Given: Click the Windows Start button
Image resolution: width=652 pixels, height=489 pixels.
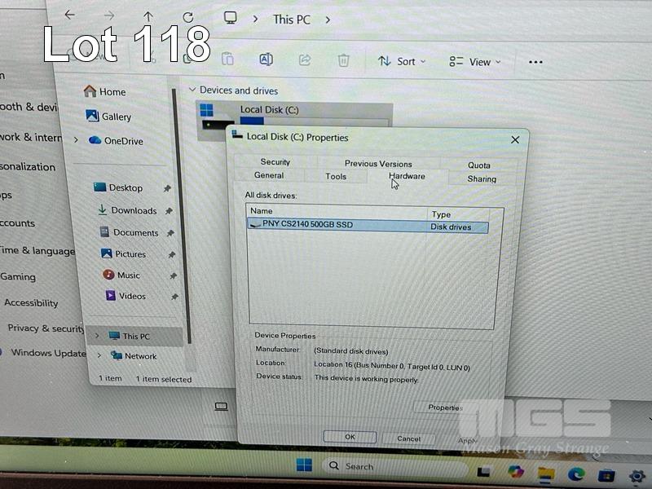Looking at the screenshot, I should [304, 465].
